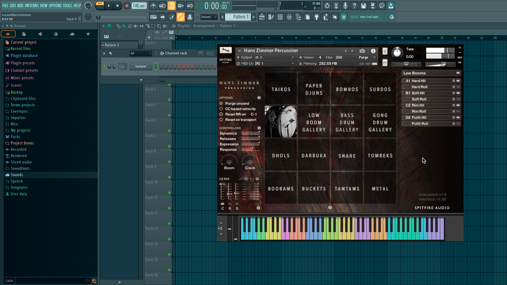This screenshot has height=285, width=507.
Task: Open the OPTIONS menu
Action: coord(55,6)
